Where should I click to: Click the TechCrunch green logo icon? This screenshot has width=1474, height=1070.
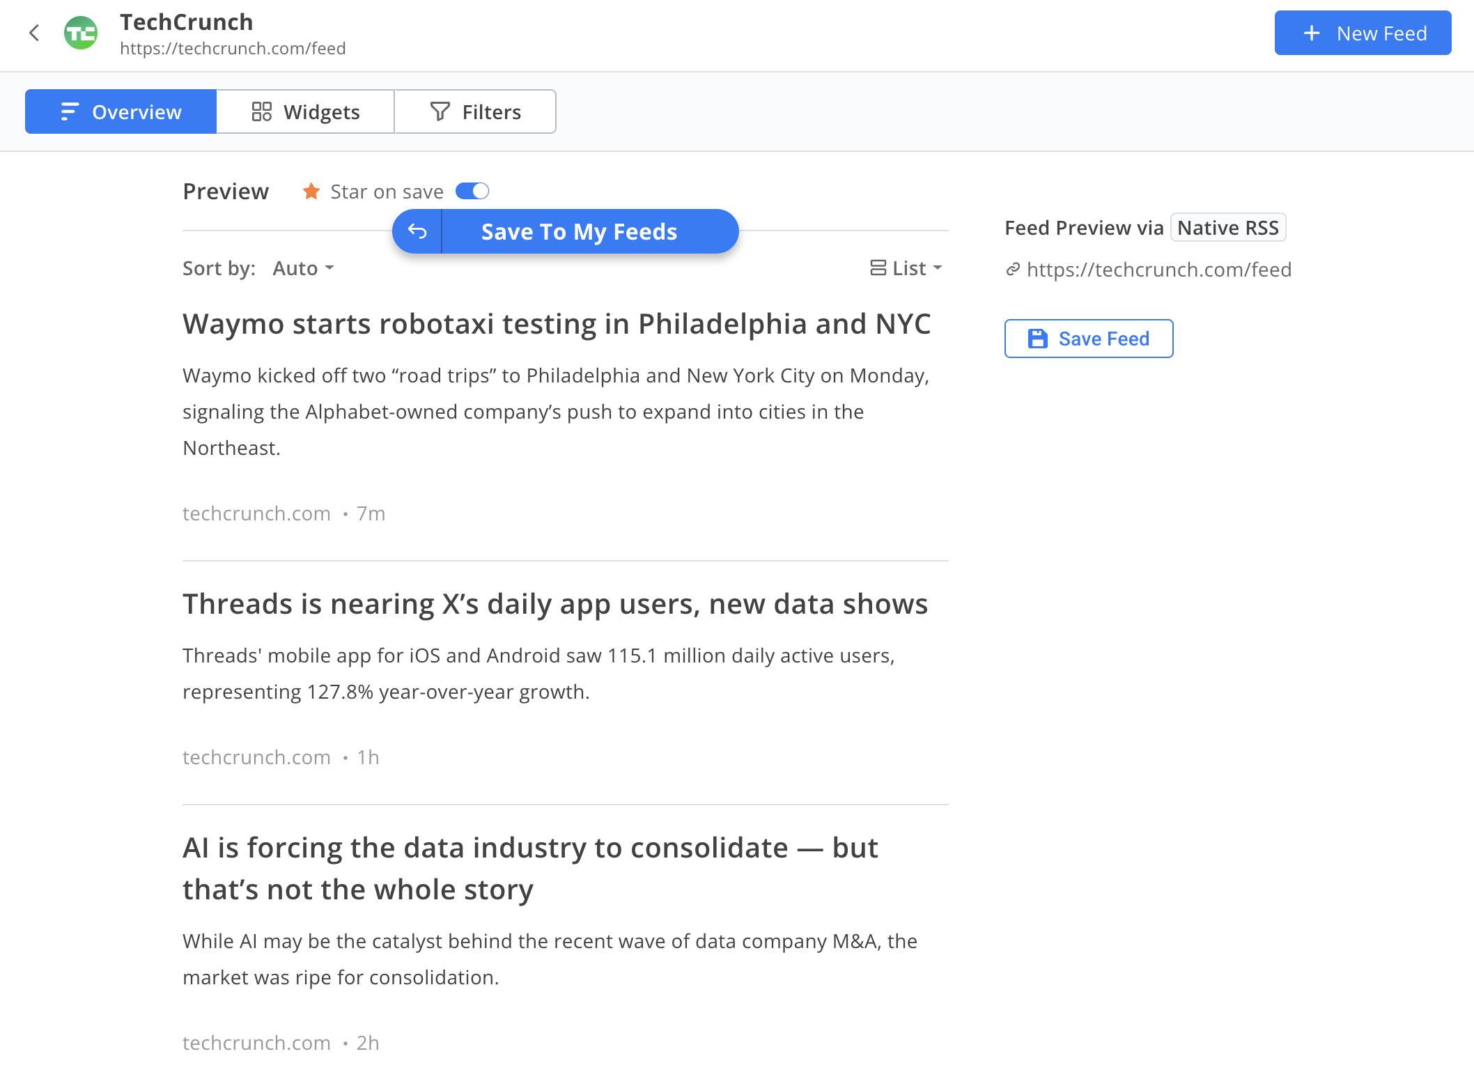click(81, 33)
